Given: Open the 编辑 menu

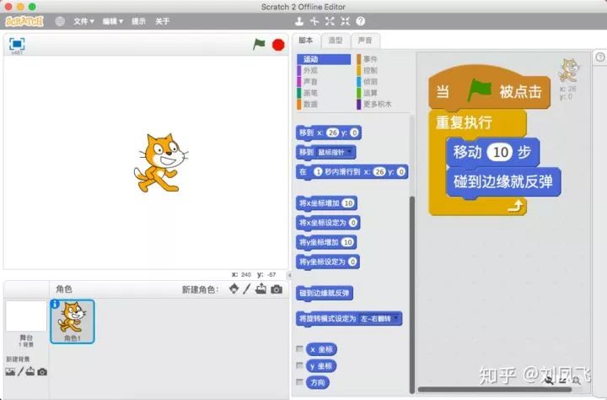Looking at the screenshot, I should tap(113, 21).
